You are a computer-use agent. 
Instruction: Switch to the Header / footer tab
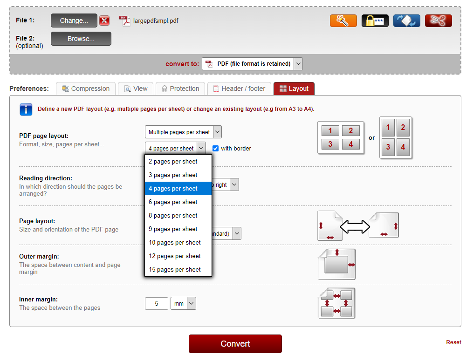tap(239, 89)
